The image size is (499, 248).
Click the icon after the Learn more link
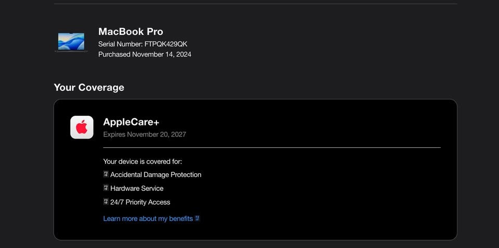pos(198,218)
